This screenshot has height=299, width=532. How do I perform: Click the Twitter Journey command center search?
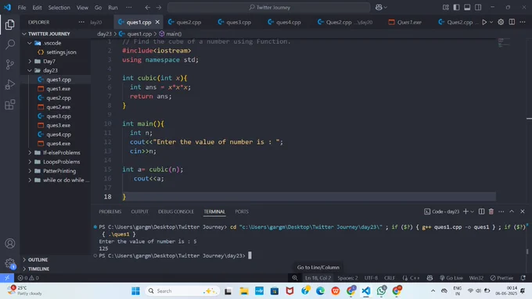(269, 8)
